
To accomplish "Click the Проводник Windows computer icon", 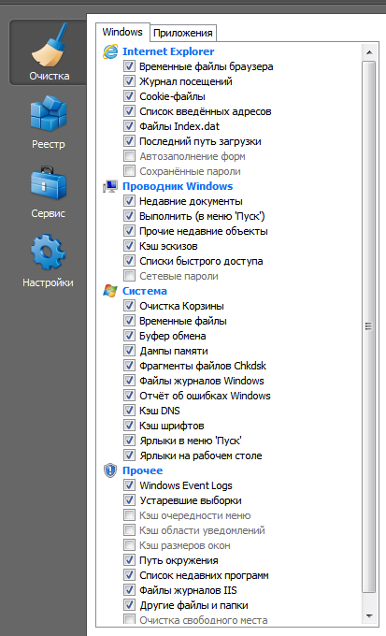I will pos(110,186).
